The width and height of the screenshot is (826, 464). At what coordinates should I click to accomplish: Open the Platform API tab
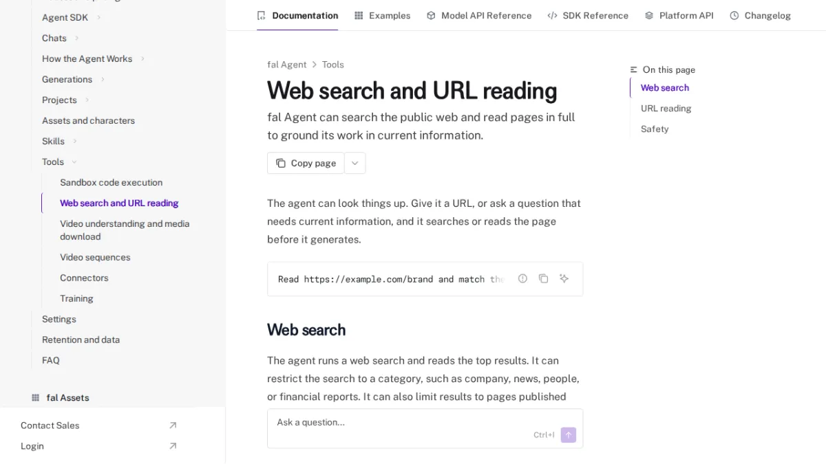[679, 15]
